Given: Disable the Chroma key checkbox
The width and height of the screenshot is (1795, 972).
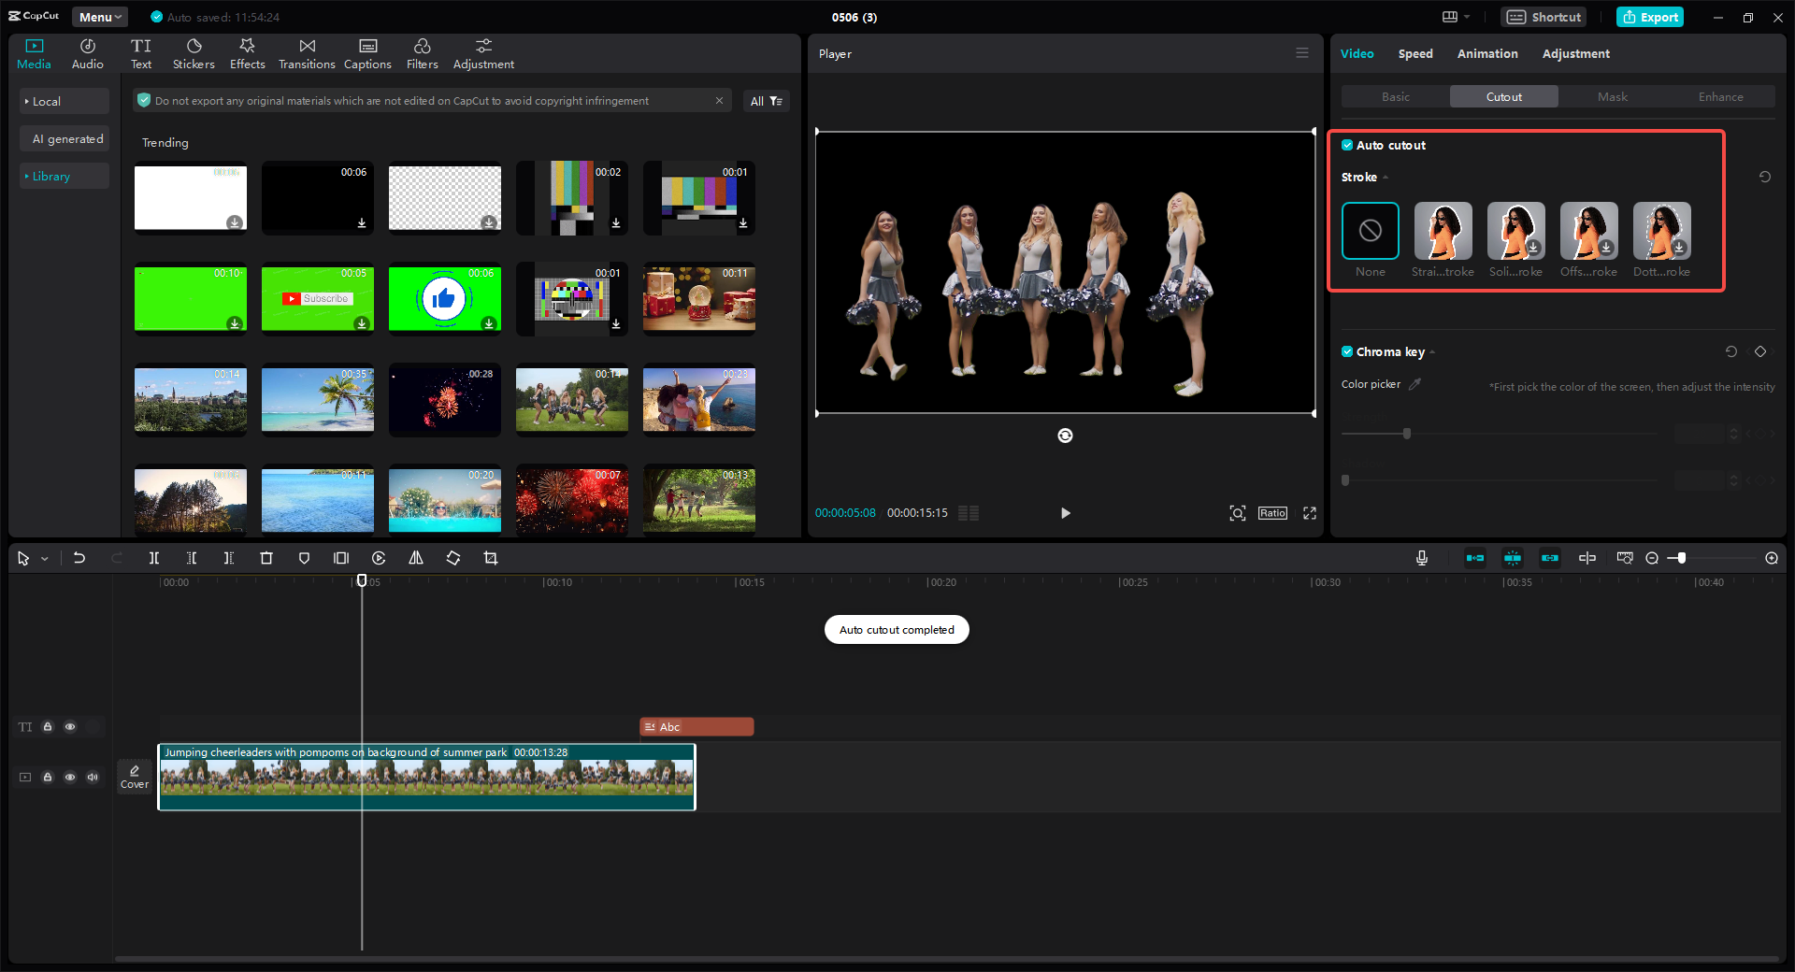Looking at the screenshot, I should click(x=1347, y=351).
